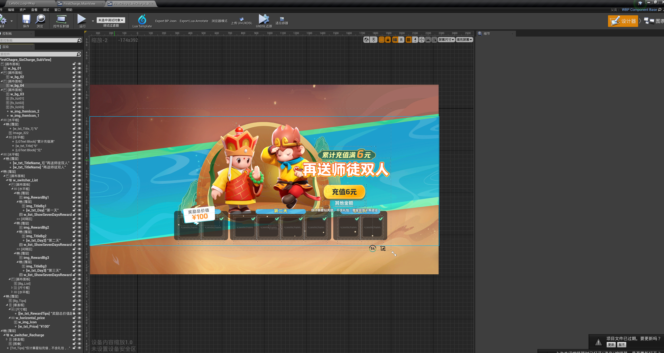
Task: Toggle the orange lock icon in viewport toolbar
Action: (388, 40)
